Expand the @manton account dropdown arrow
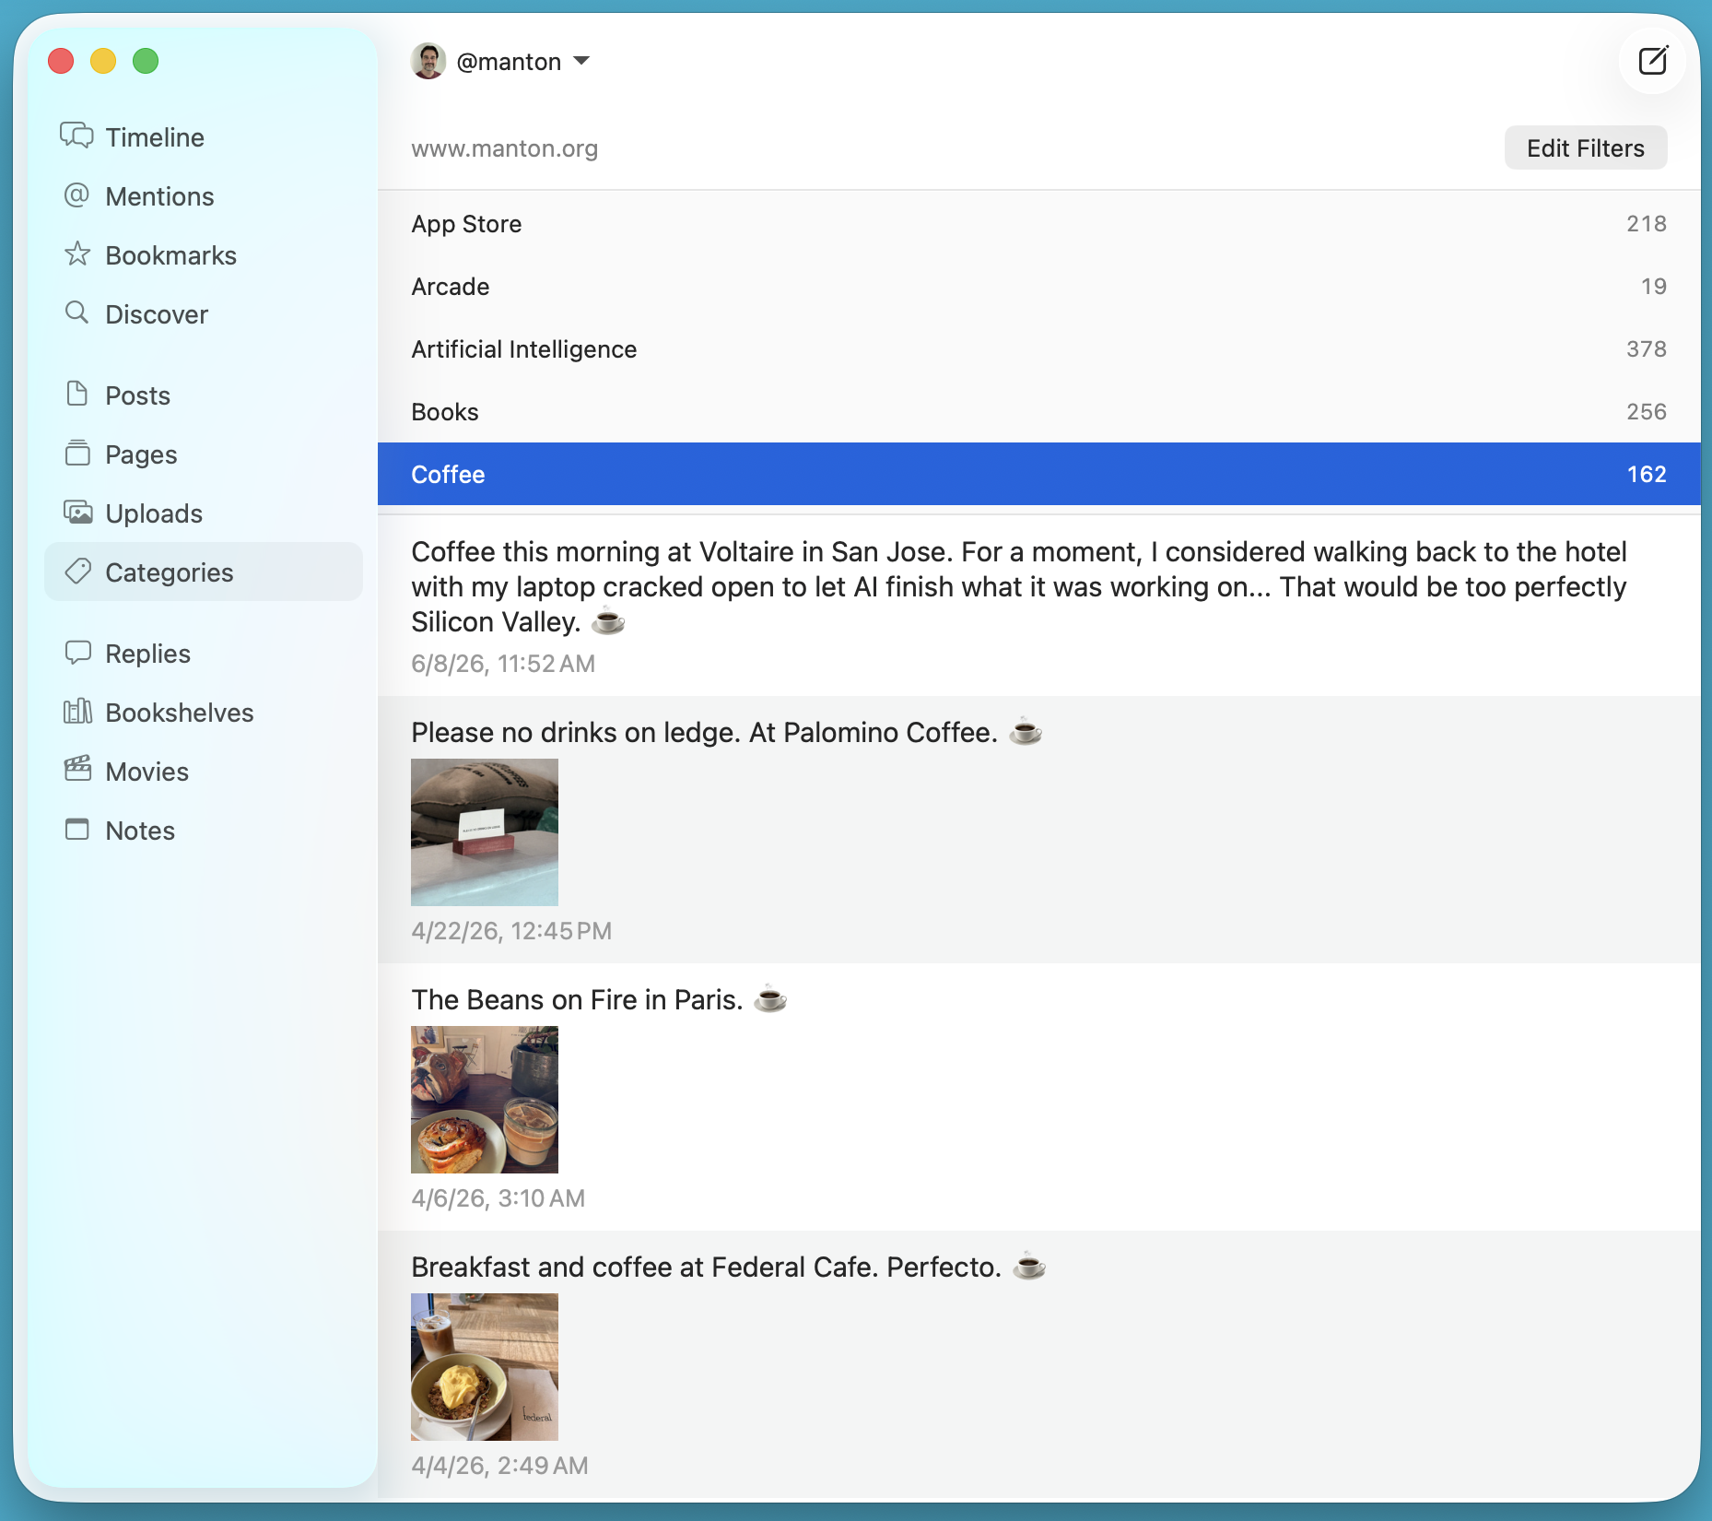The height and width of the screenshot is (1521, 1712). [x=581, y=61]
